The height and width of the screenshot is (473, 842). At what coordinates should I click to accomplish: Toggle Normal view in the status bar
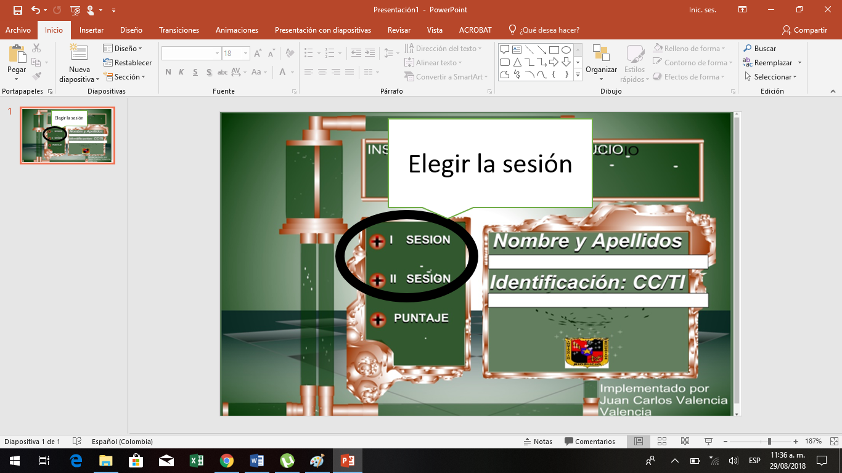[639, 442]
